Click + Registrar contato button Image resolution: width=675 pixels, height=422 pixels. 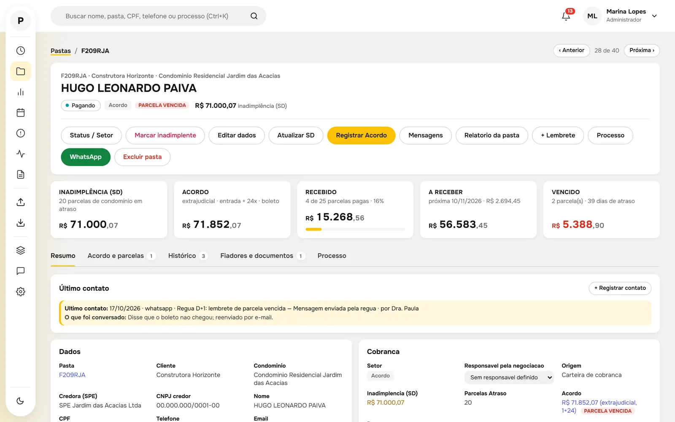[x=620, y=288]
